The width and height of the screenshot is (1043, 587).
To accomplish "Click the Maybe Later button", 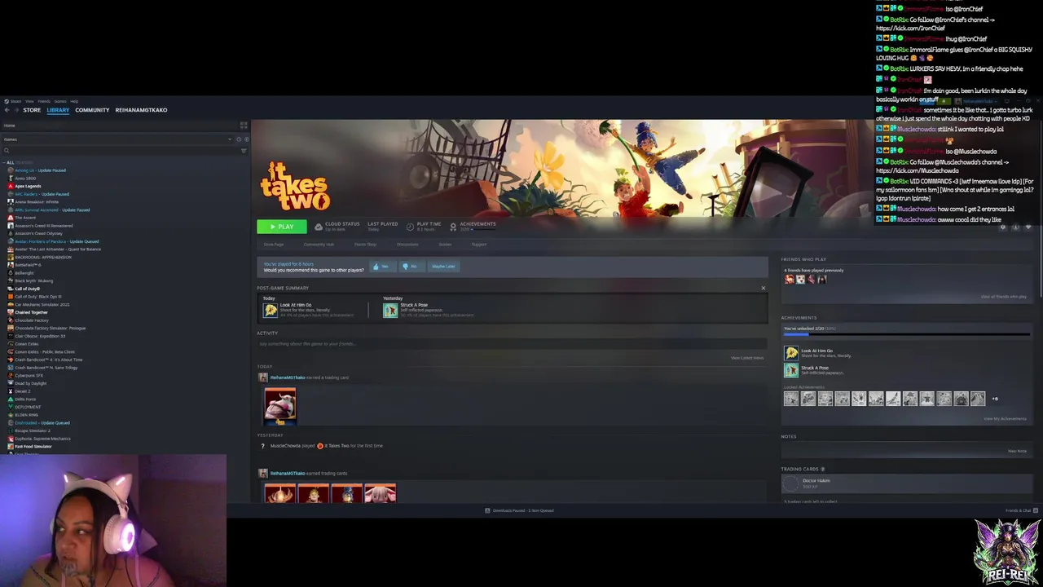I will pyautogui.click(x=443, y=267).
